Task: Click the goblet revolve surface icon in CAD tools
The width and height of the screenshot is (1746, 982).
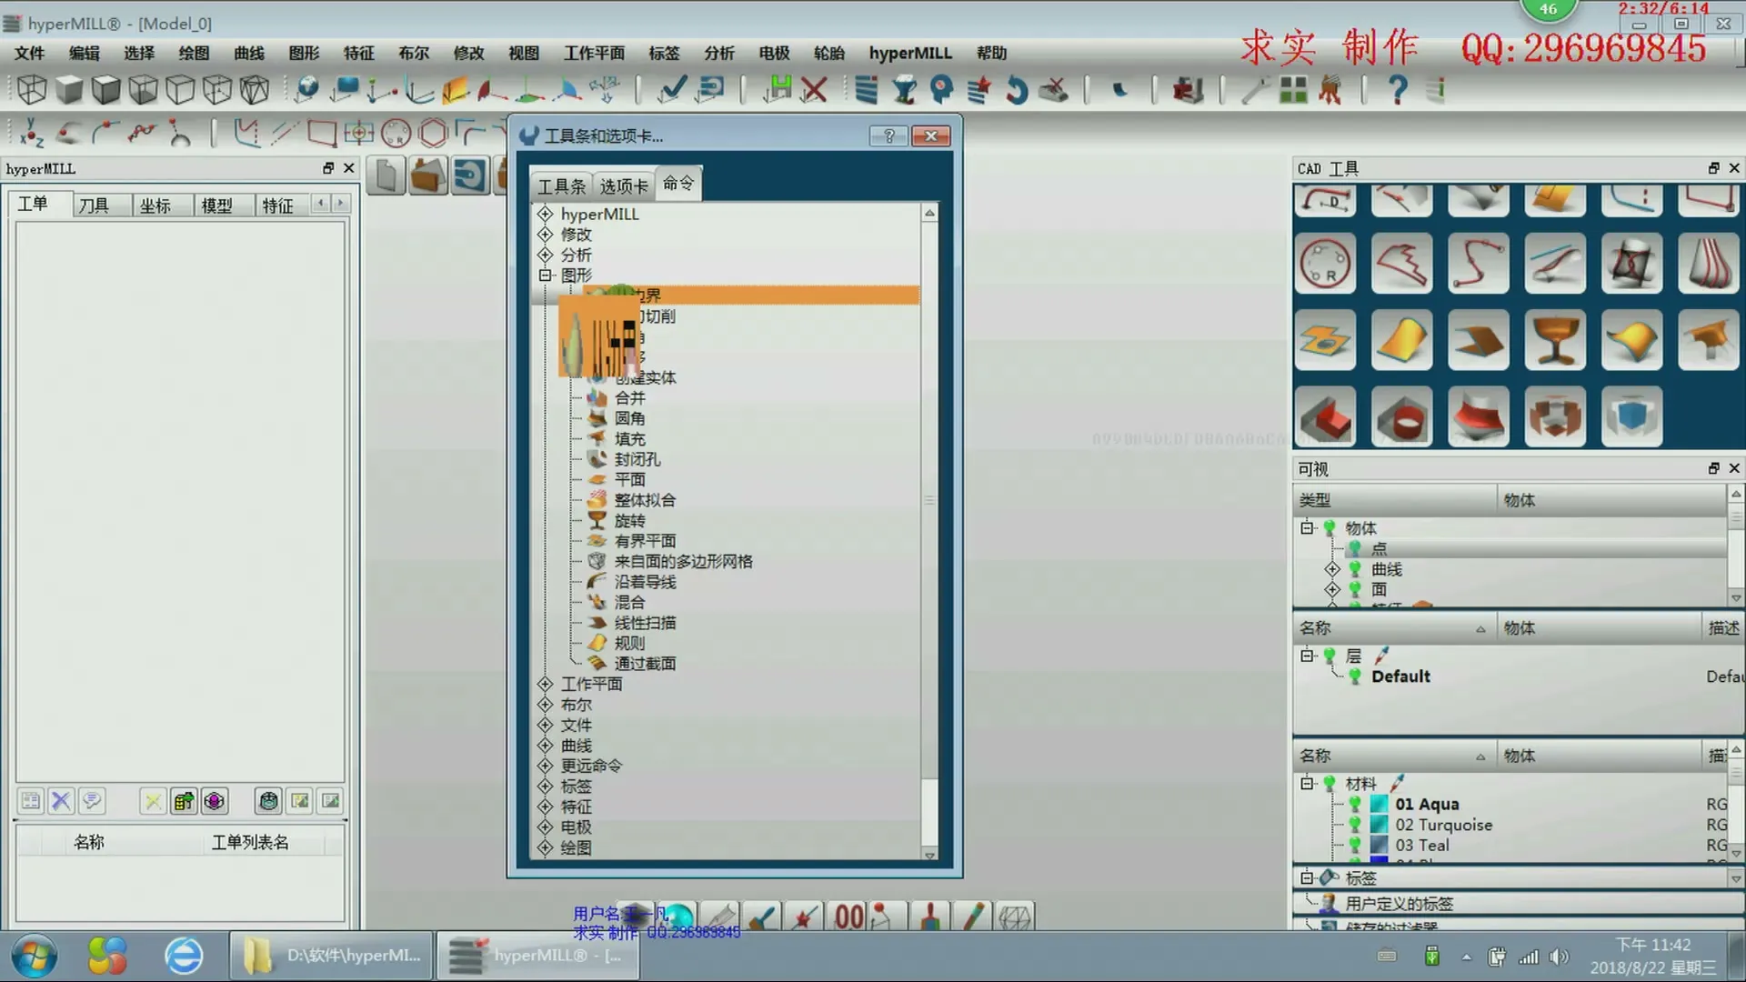Action: tap(1554, 340)
